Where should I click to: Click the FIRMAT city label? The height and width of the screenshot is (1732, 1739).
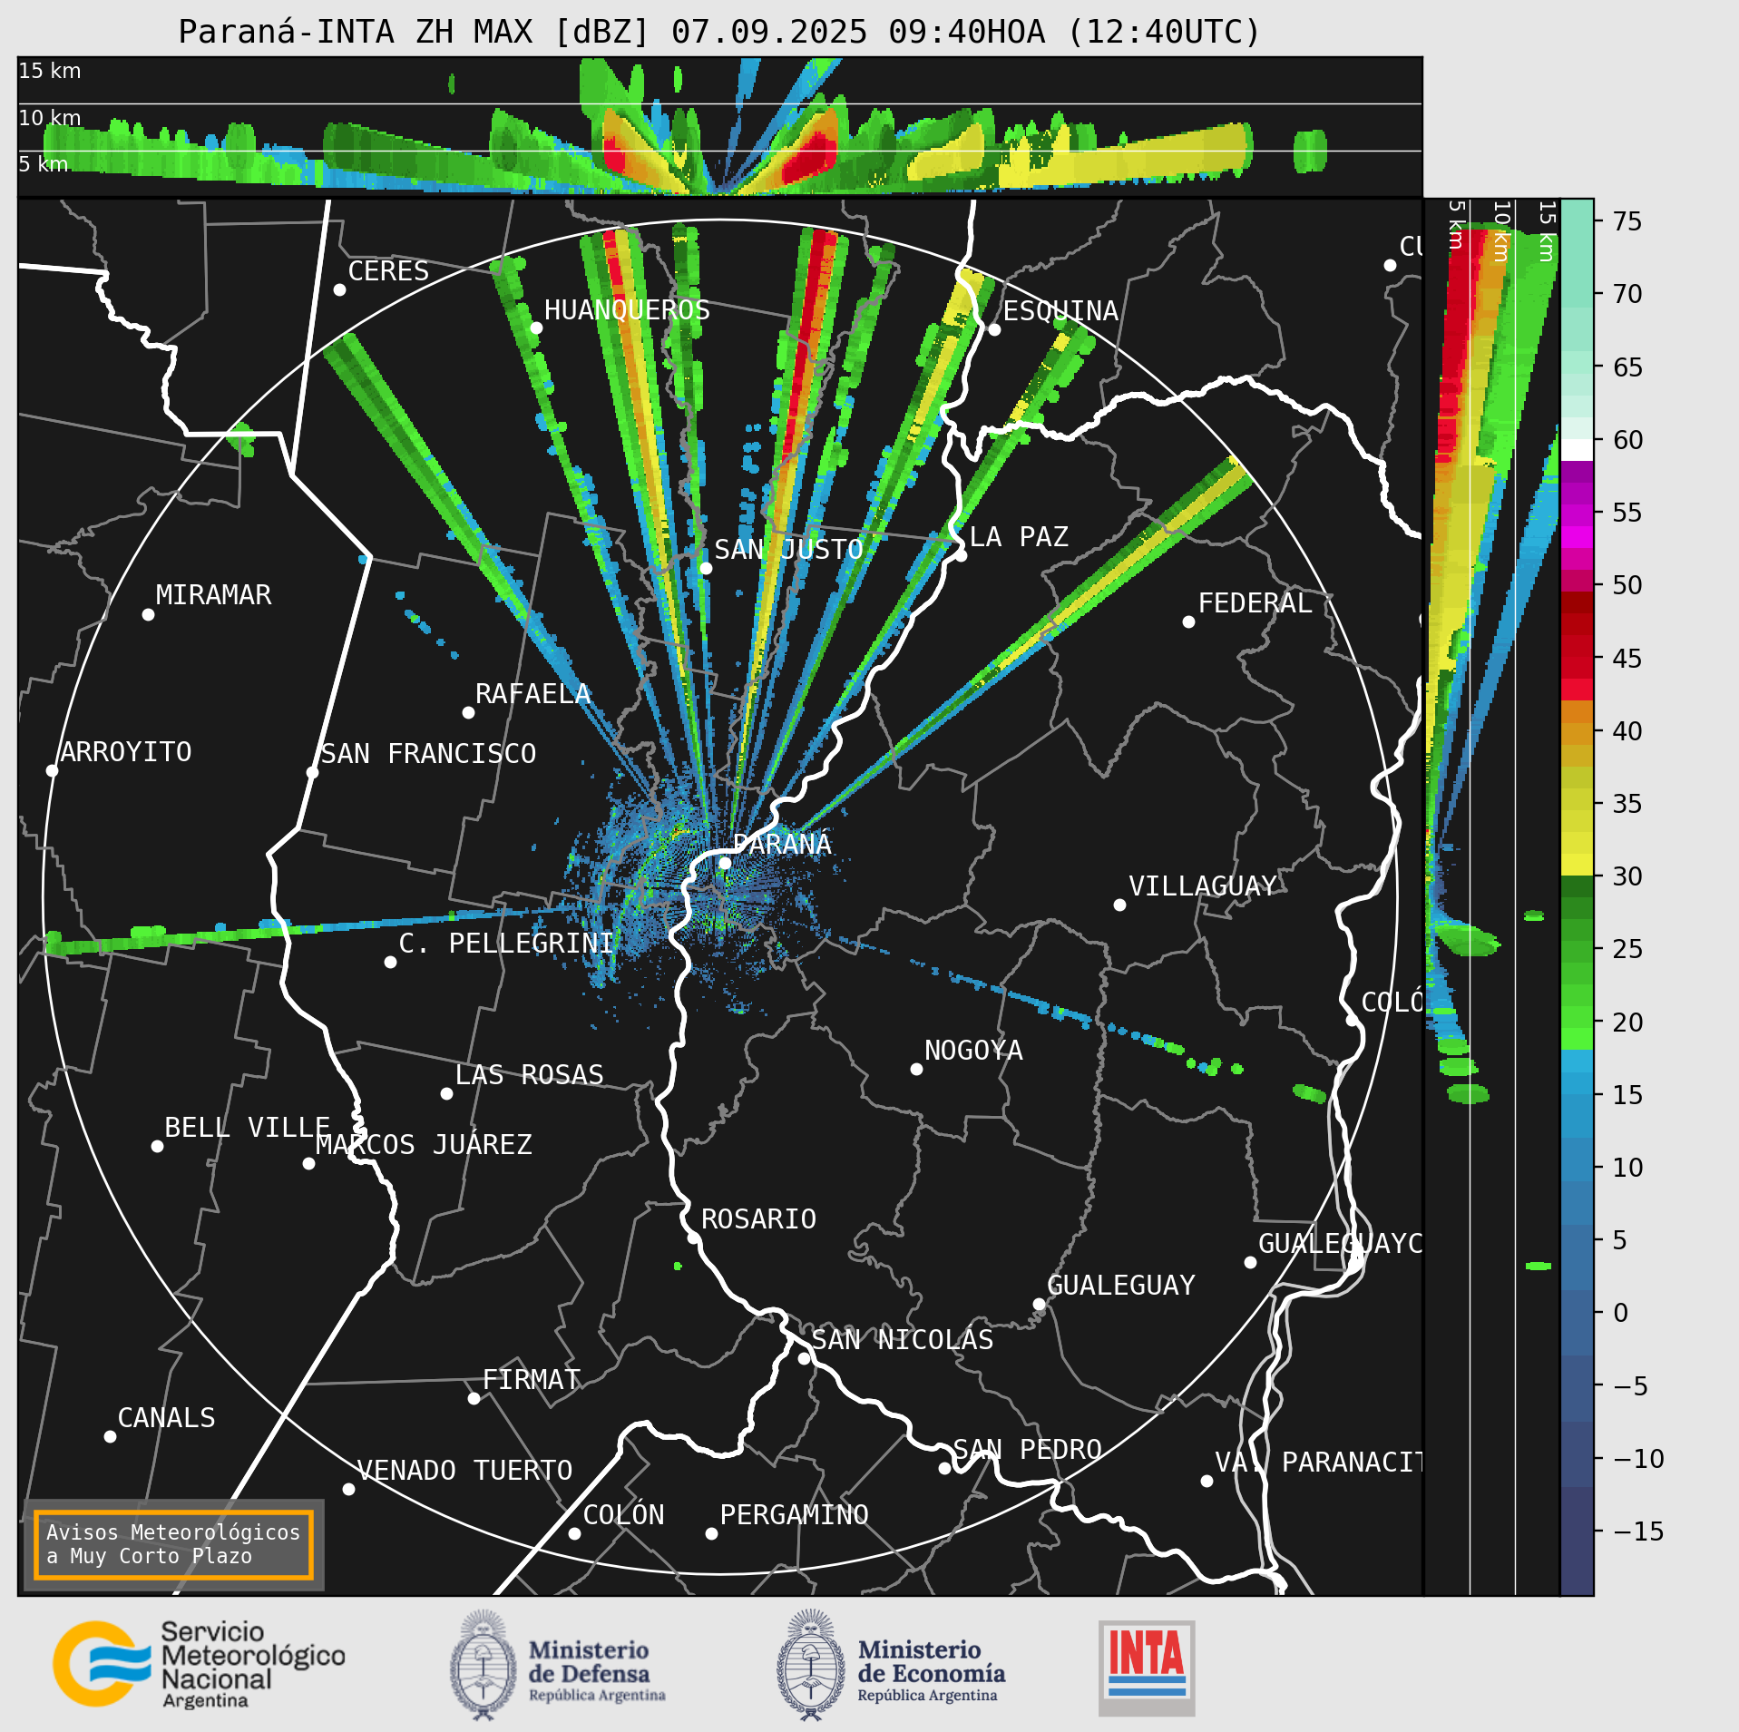pyautogui.click(x=531, y=1379)
